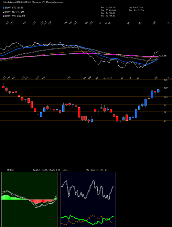The height and width of the screenshot is (227, 172).
Task: Click the 'DOW PT: 101.01' legend text
Action: click(15, 16)
